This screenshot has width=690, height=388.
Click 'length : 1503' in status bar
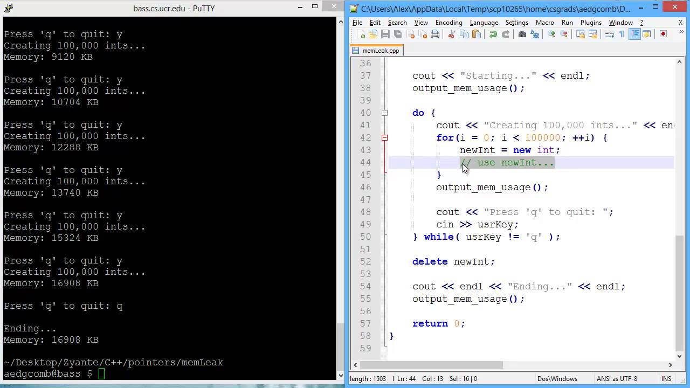[x=368, y=379]
